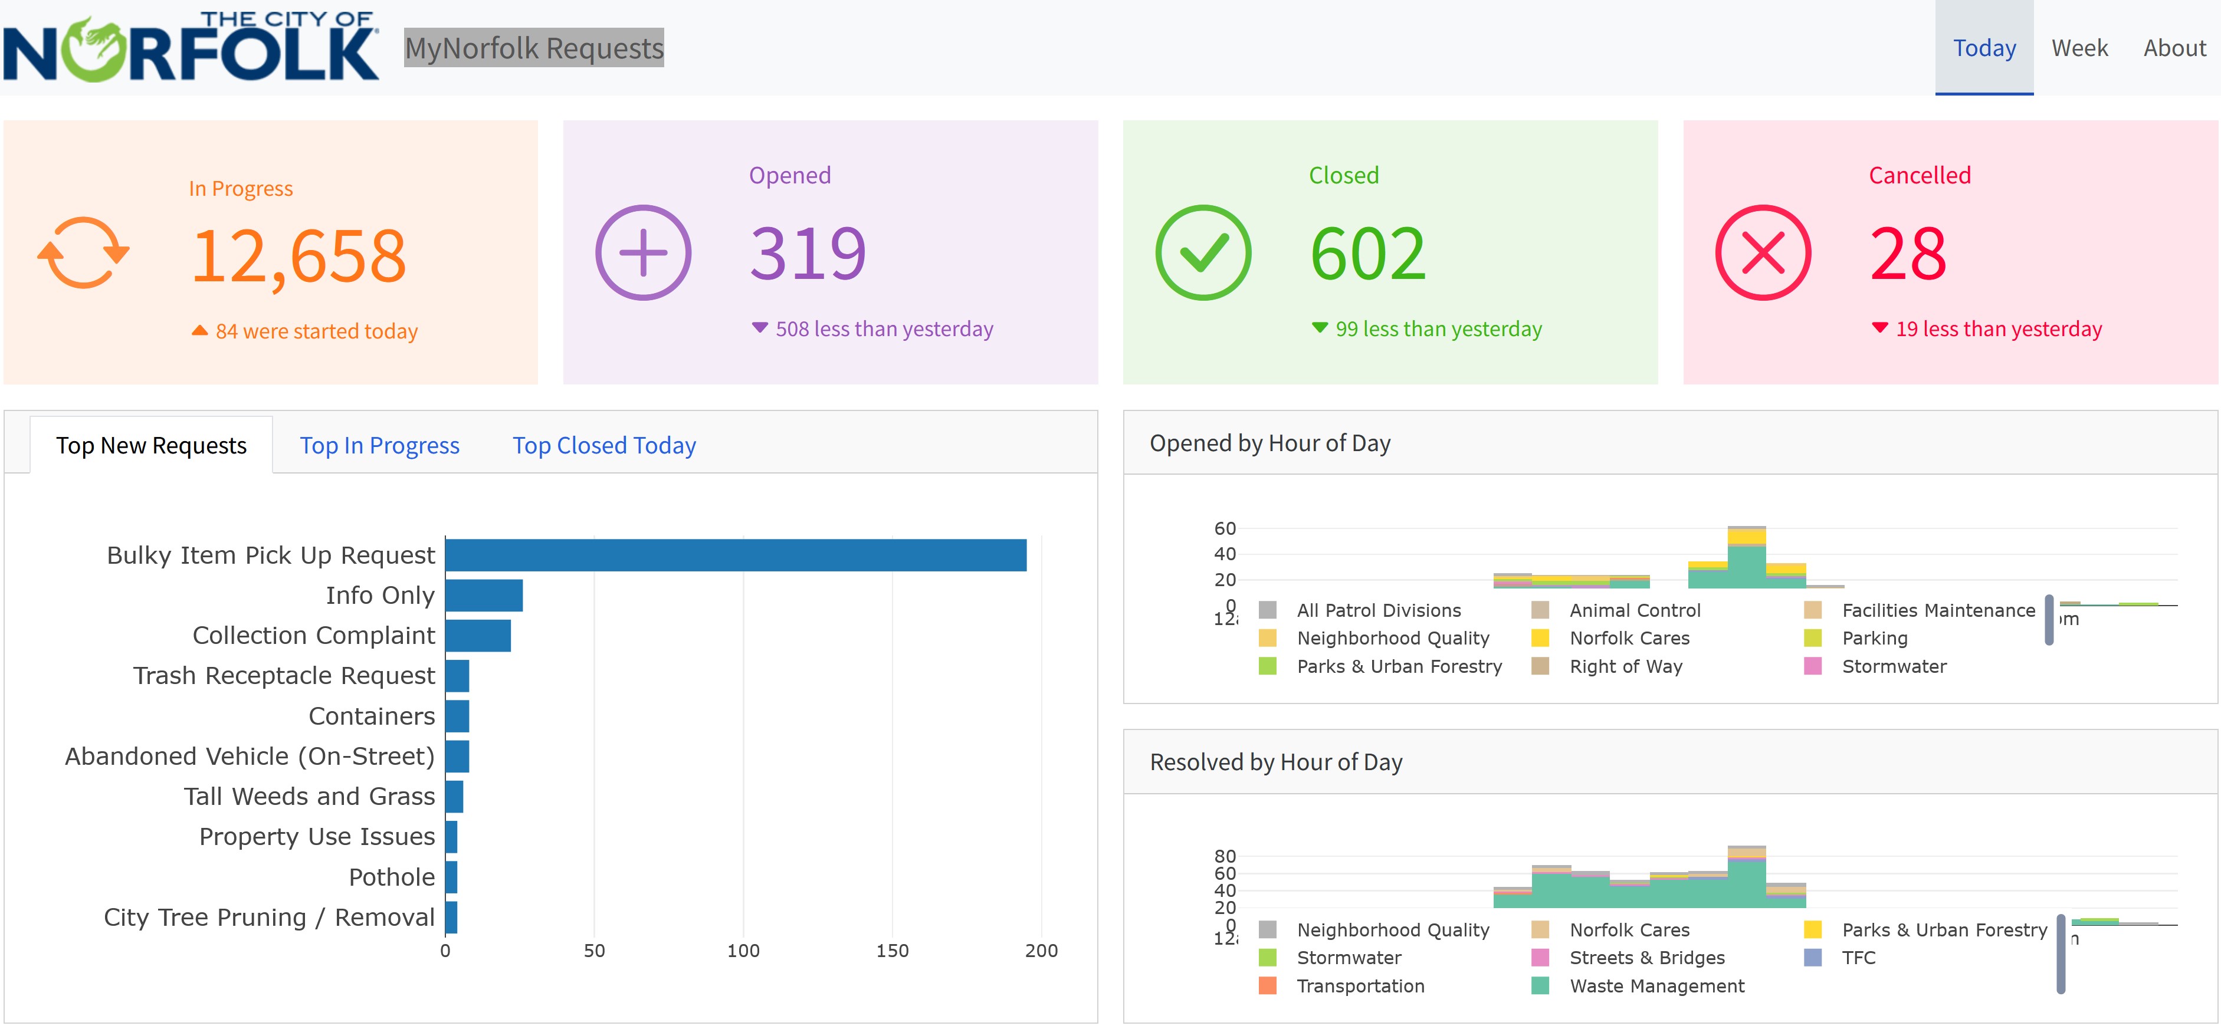Switch to the Top In Progress tab
The width and height of the screenshot is (2221, 1029).
point(379,446)
